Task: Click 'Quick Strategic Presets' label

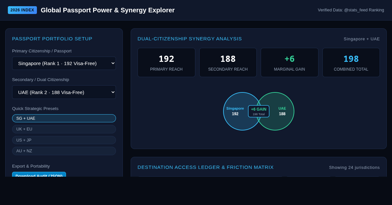Action: (35, 108)
